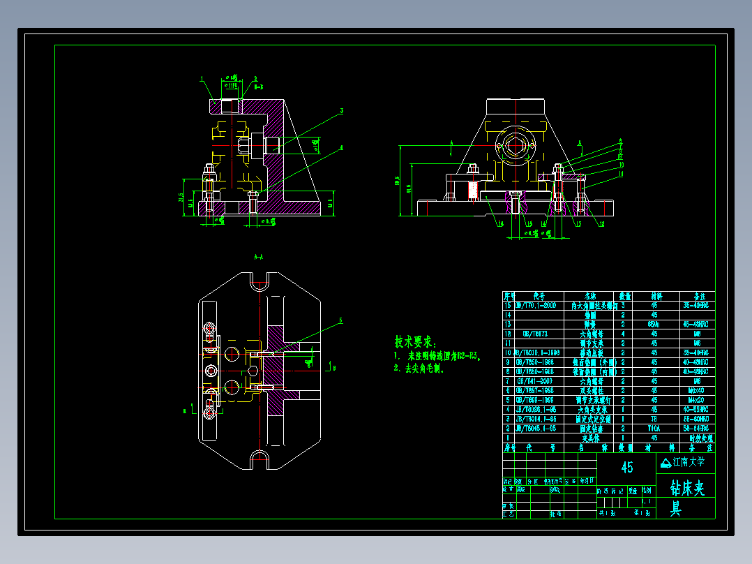Image resolution: width=752 pixels, height=564 pixels.
Task: Select the large 45 material cell in title block
Action: point(627,468)
